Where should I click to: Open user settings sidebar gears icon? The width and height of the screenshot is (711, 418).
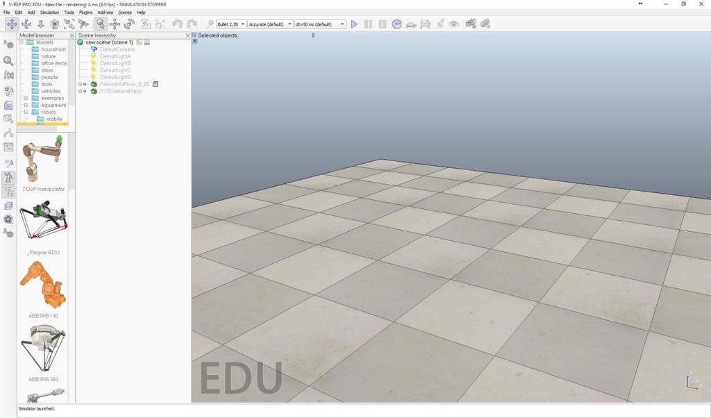tap(8, 233)
